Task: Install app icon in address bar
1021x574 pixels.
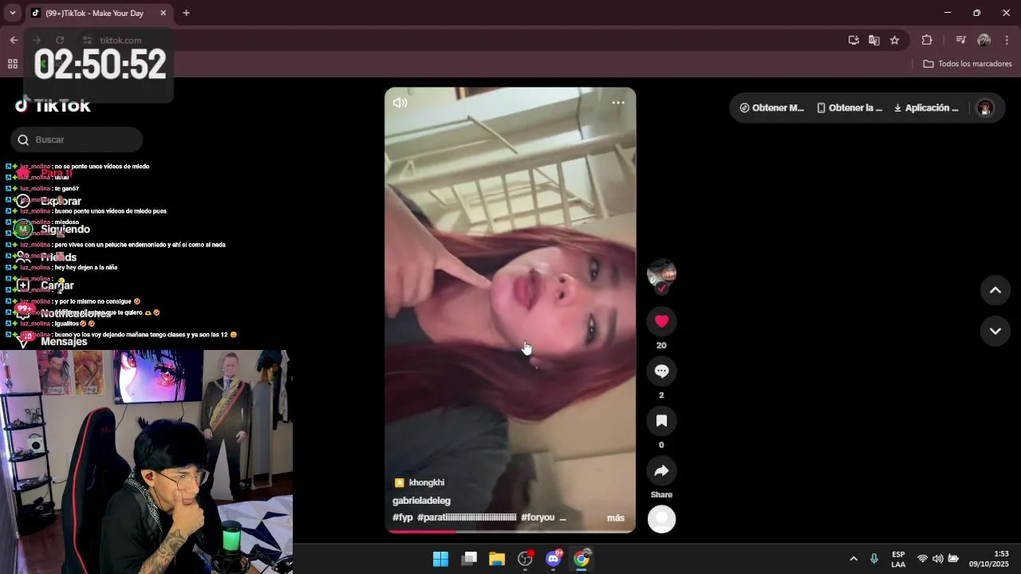Action: click(853, 40)
